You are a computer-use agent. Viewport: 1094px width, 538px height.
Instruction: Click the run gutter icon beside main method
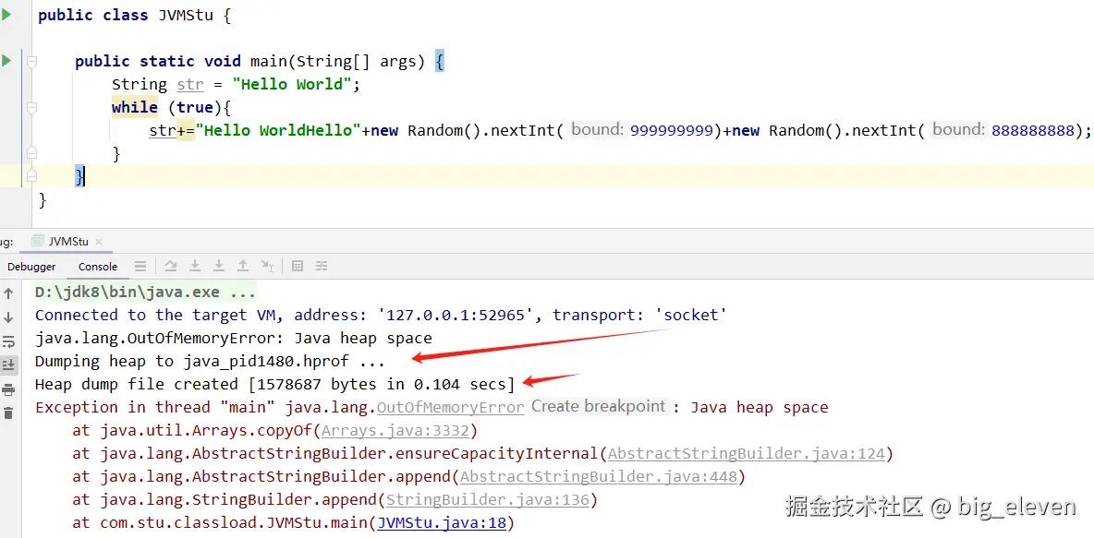pyautogui.click(x=6, y=61)
